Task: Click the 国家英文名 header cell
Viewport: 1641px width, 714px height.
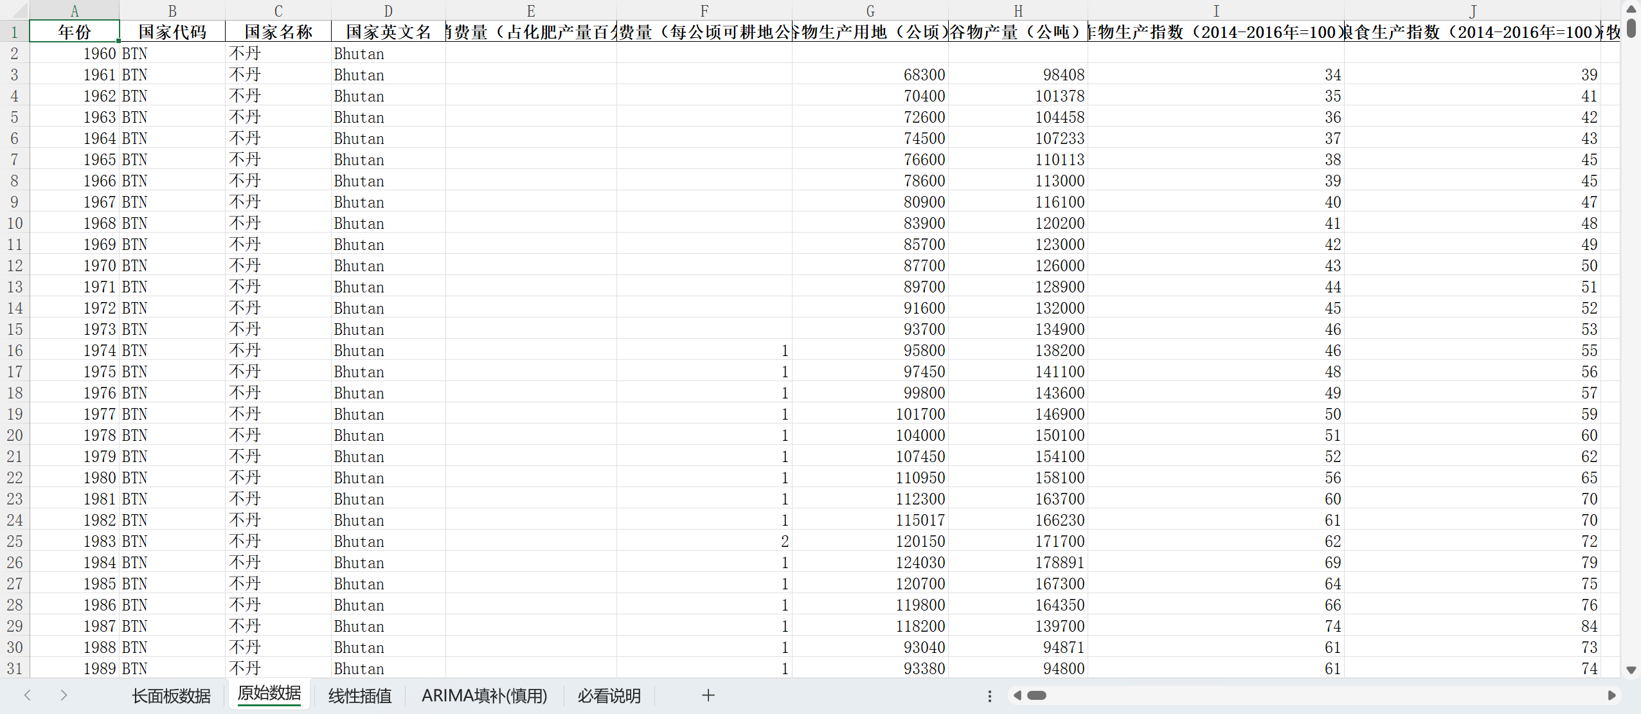Action: pyautogui.click(x=388, y=31)
